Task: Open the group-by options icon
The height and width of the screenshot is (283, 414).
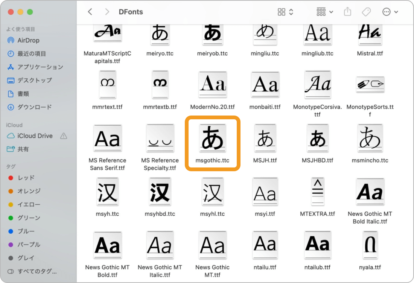Action: [321, 12]
